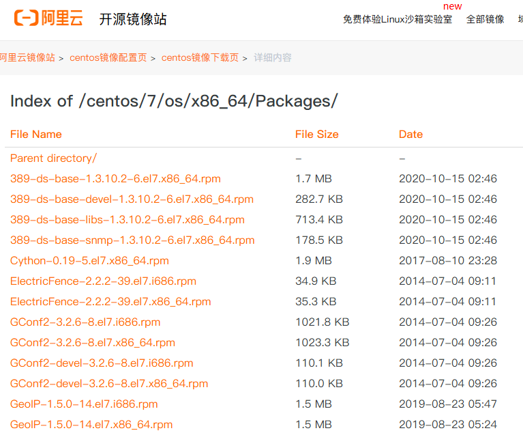Open the Parent directory/ link
Viewport: 523px width, 435px height.
53,158
